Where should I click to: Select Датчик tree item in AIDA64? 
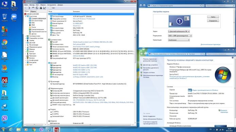pos(34,34)
